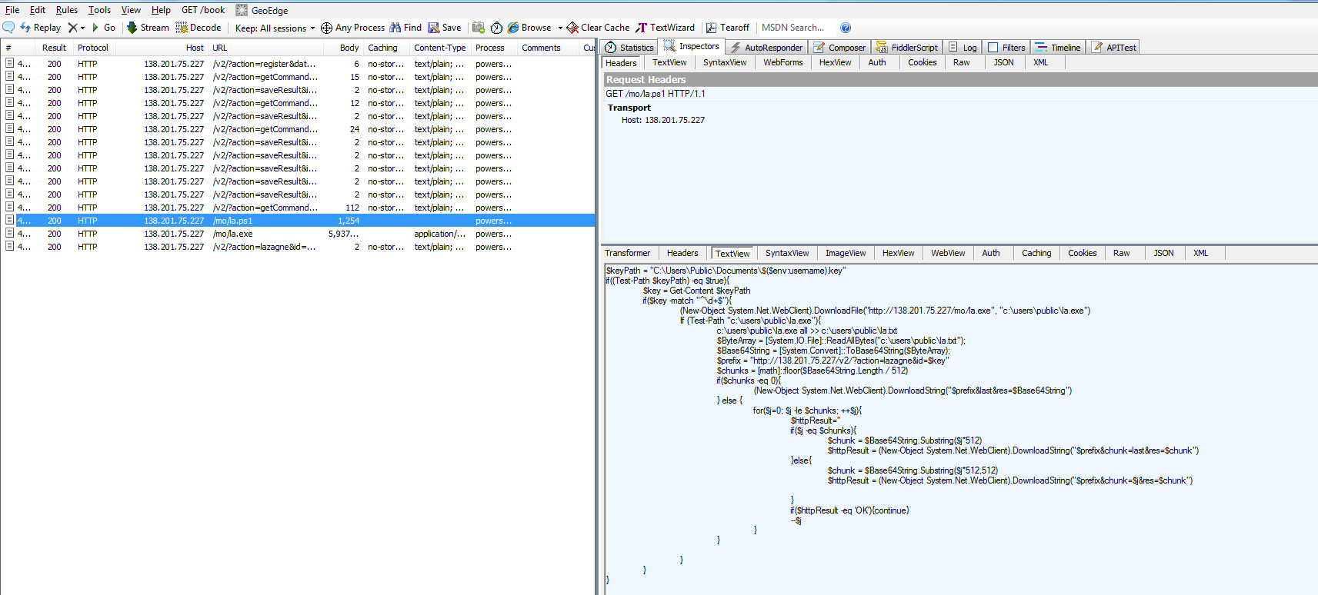
Task: Tearoff the toolbar window
Action: (728, 28)
